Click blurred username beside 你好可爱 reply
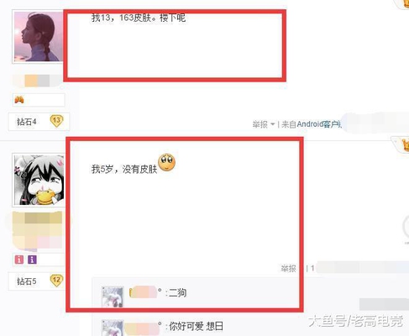Image resolution: width=409 pixels, height=336 pixels. click(x=141, y=328)
